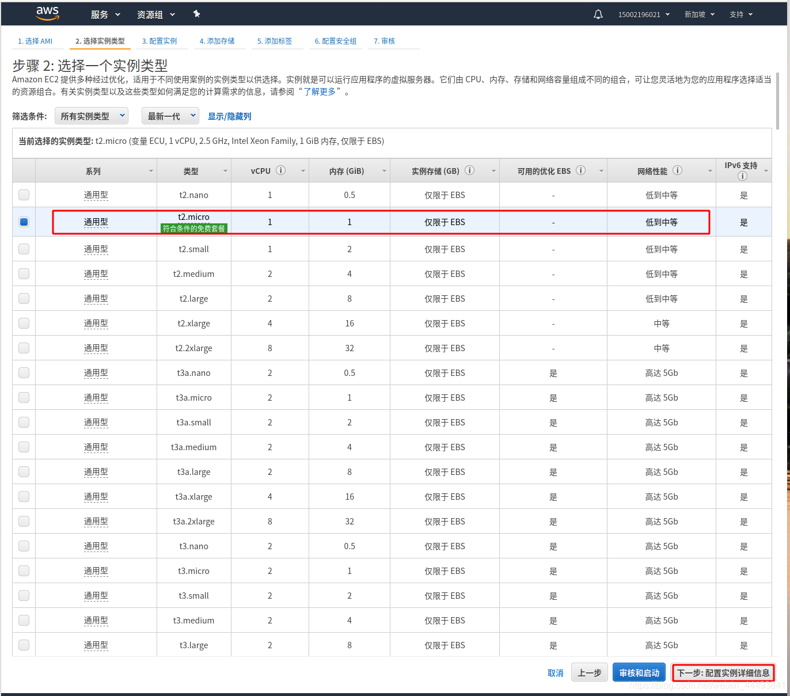Select the t3.large instance checkbox

24,645
